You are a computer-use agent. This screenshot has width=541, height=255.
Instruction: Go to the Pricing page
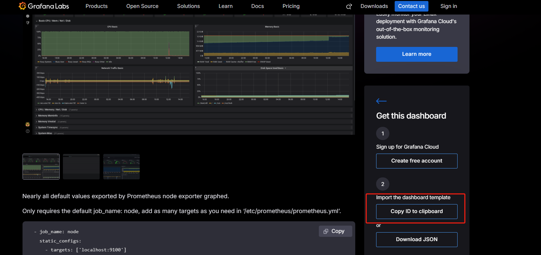click(291, 6)
